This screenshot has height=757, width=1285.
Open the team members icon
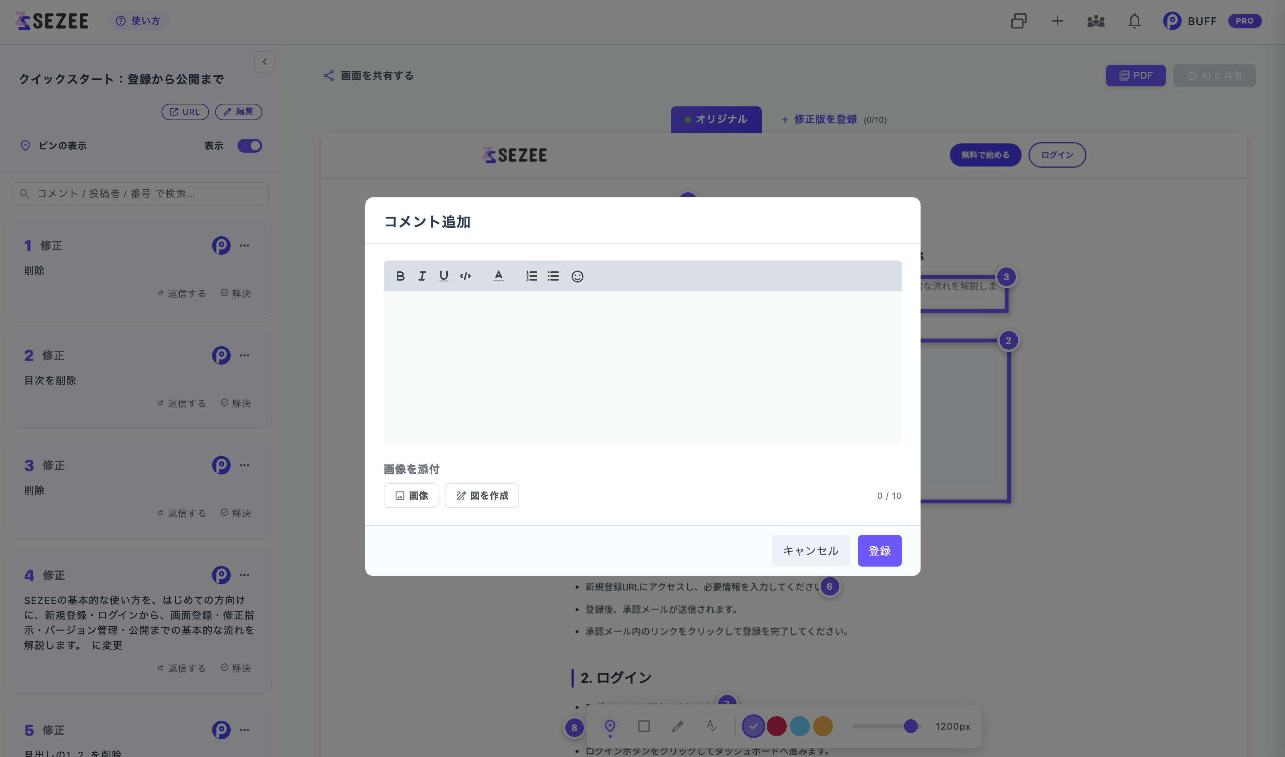pyautogui.click(x=1096, y=21)
